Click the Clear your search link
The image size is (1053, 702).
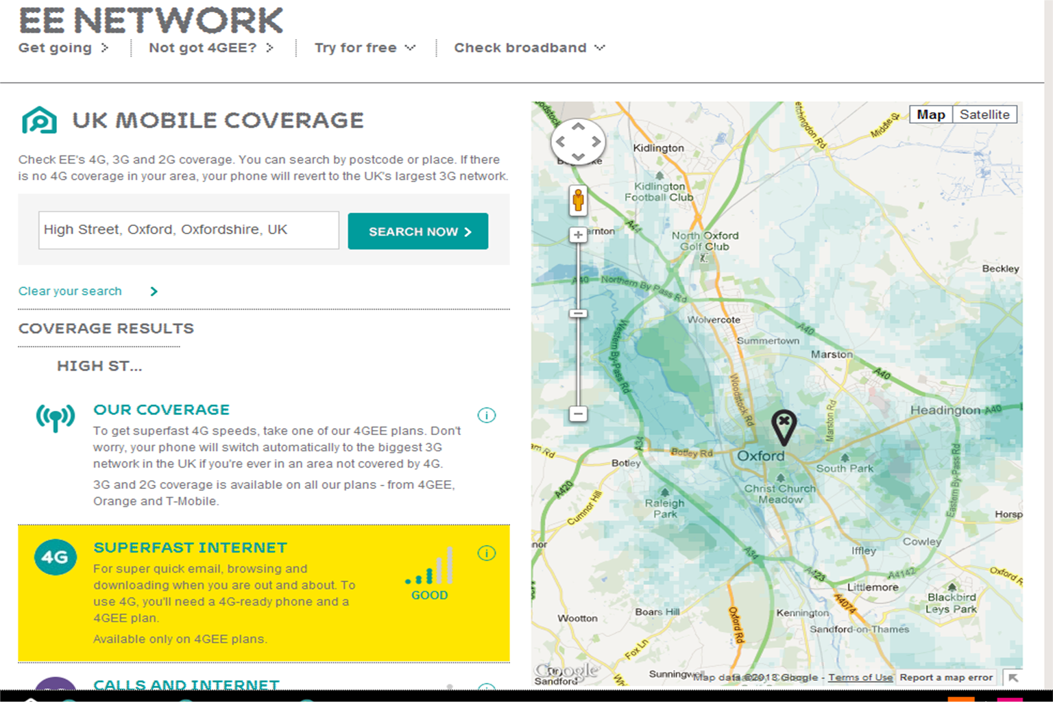coord(70,291)
